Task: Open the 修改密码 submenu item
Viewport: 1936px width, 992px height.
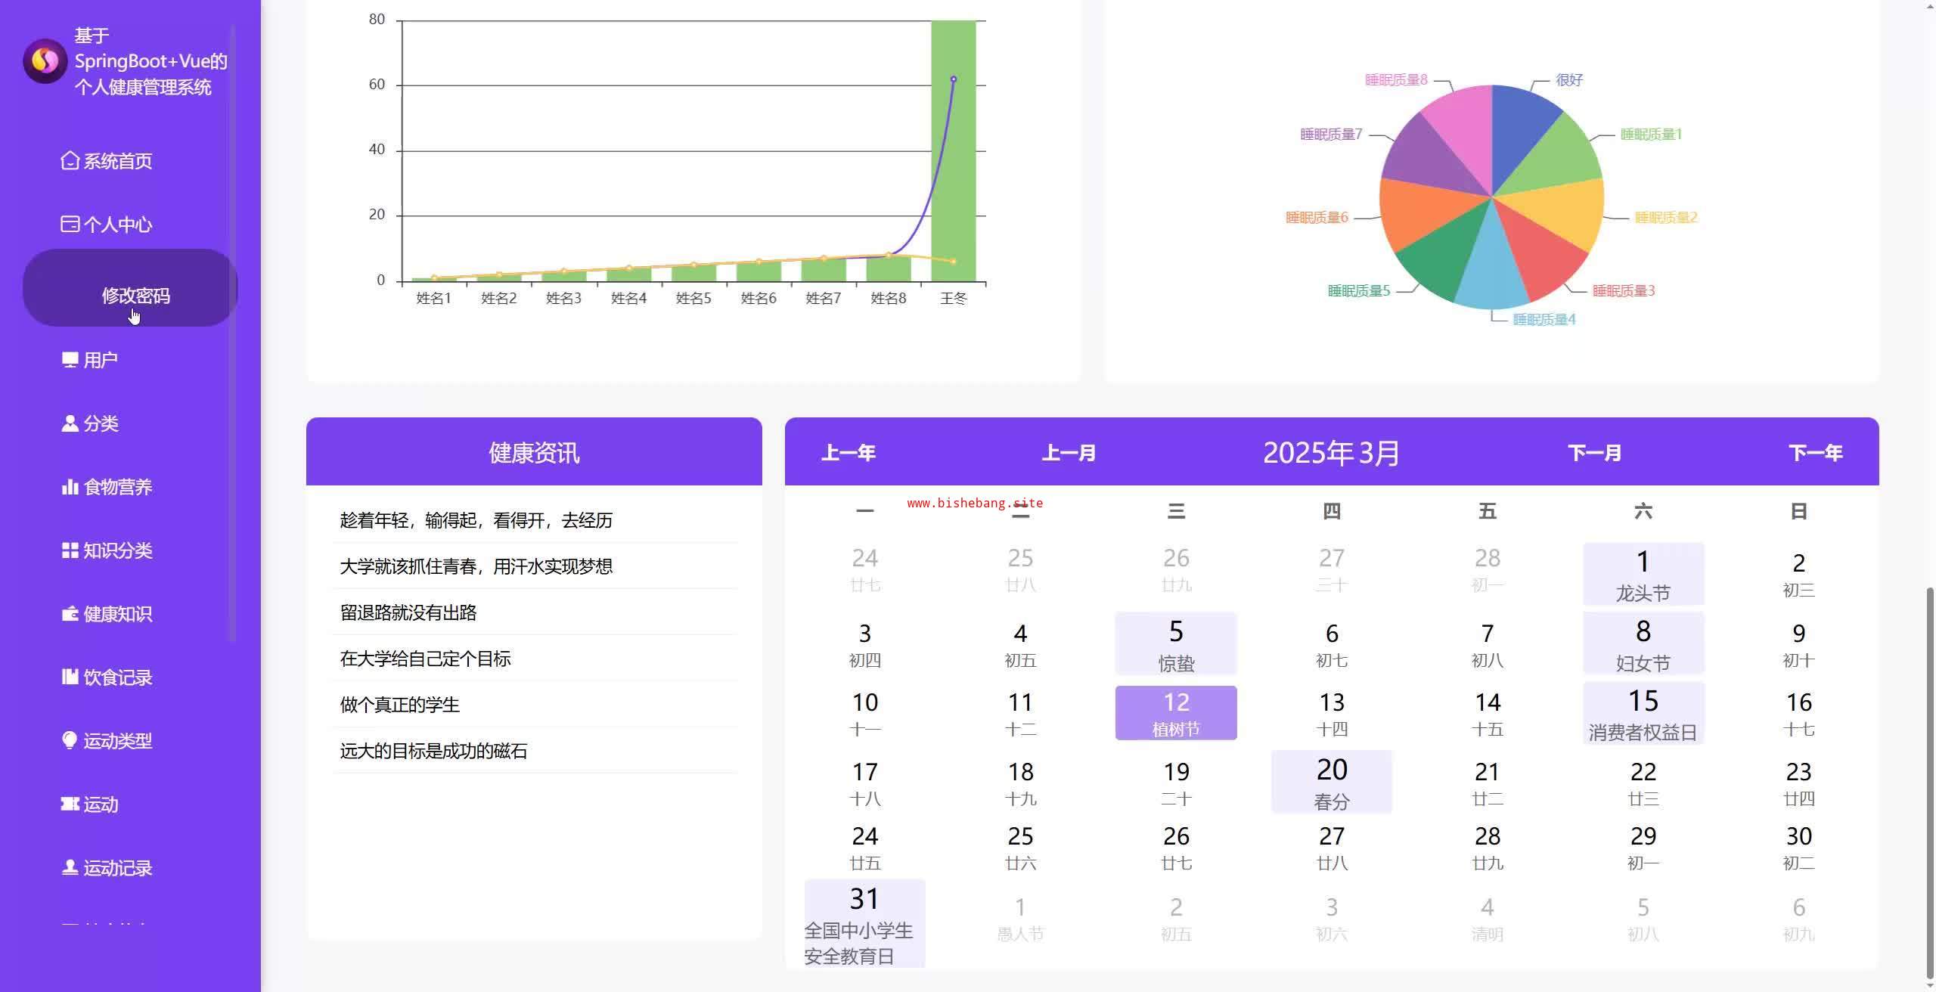Action: point(135,296)
